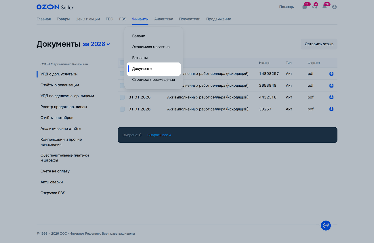Click the support headset icon
374x243 pixels.
tap(314, 7)
